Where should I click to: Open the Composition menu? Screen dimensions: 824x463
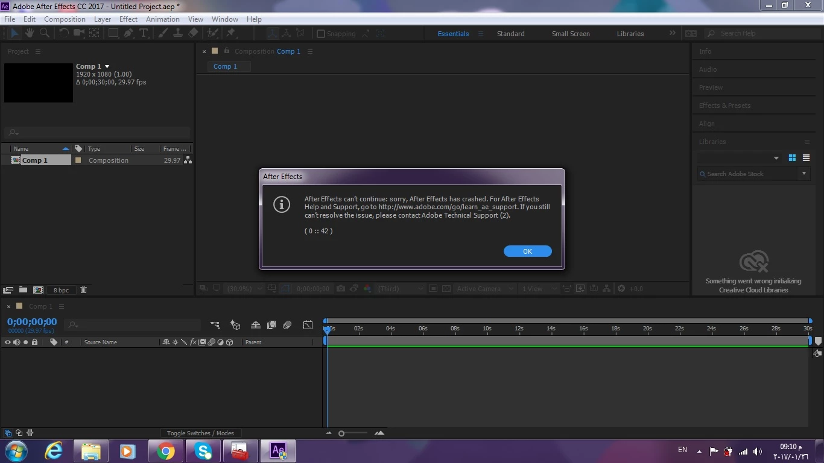(65, 19)
